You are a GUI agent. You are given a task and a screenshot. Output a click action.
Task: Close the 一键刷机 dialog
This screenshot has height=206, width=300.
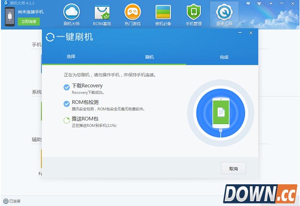point(251,33)
